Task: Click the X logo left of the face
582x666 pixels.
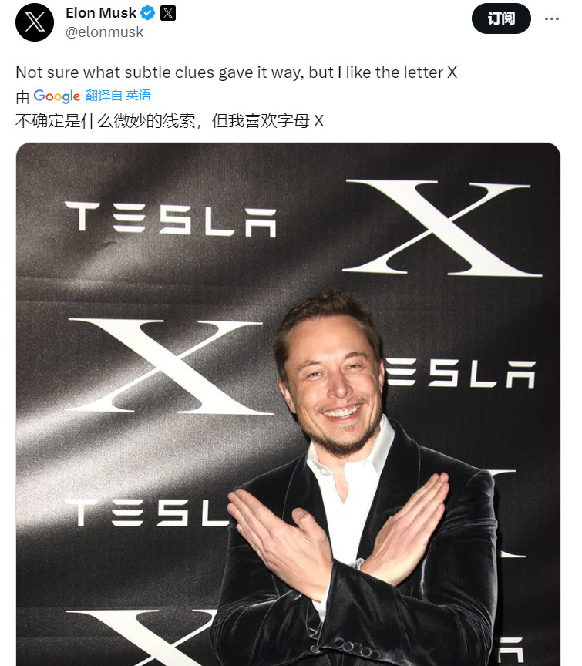Action: pos(173,366)
